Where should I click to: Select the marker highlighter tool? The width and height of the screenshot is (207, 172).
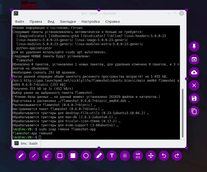(99, 156)
